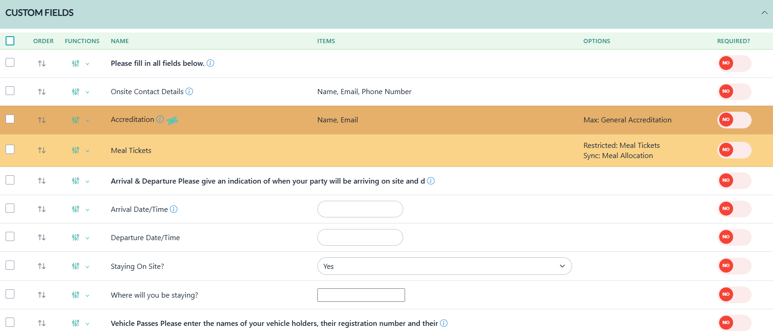773x331 pixels.
Task: Open functions sliders icon for Vehicle Passes
Action: click(x=76, y=323)
